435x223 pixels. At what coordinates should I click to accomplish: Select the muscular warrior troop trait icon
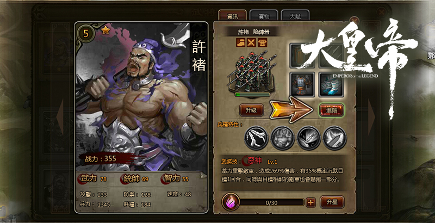click(x=282, y=138)
